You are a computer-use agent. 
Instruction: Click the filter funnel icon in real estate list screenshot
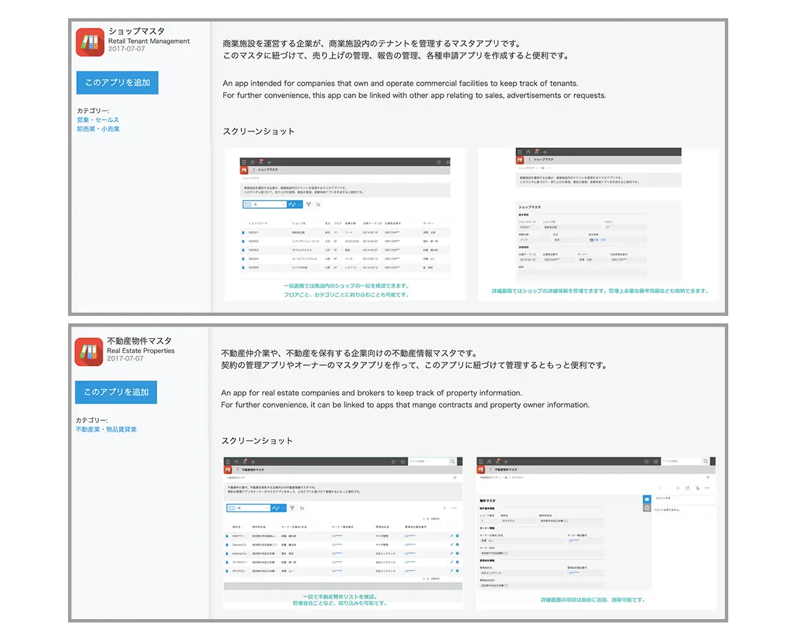coord(293,508)
